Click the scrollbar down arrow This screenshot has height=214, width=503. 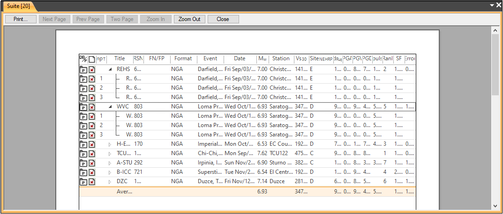pos(495,206)
